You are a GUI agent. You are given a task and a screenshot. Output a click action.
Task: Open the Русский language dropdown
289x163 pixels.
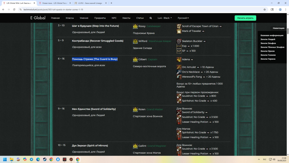183,18
